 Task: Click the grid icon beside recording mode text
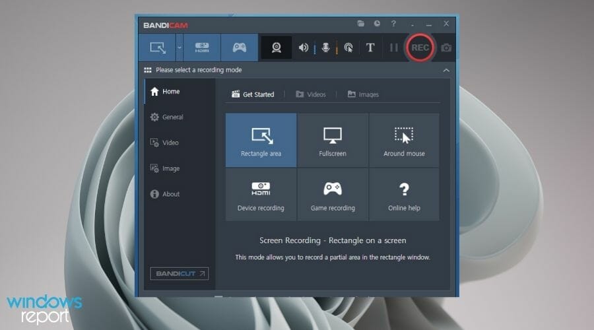pyautogui.click(x=148, y=70)
